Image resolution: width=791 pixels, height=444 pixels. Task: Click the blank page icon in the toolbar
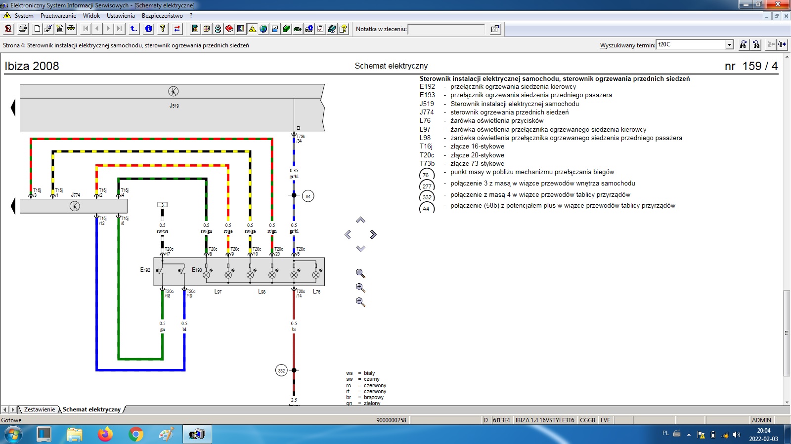[37, 29]
